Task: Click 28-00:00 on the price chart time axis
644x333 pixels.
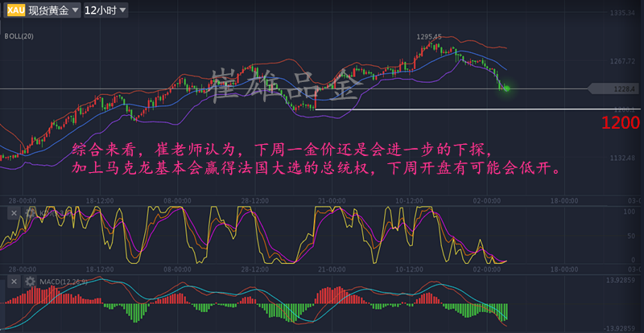Action: click(x=23, y=201)
